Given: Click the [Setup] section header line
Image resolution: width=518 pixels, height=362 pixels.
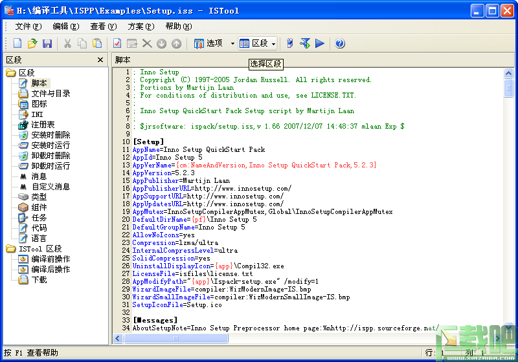Looking at the screenshot, I should 148,142.
